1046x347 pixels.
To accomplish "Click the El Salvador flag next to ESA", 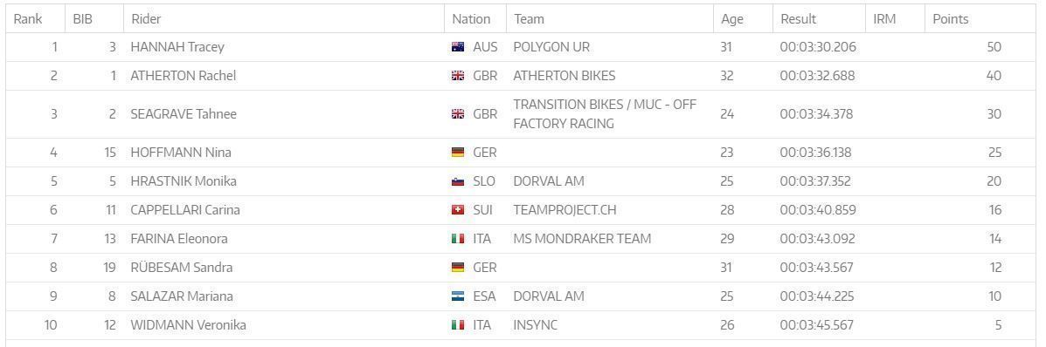I will [458, 296].
